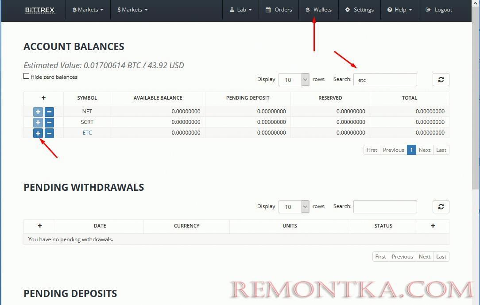
Task: Refresh the pending withdrawals table
Action: [x=441, y=207]
